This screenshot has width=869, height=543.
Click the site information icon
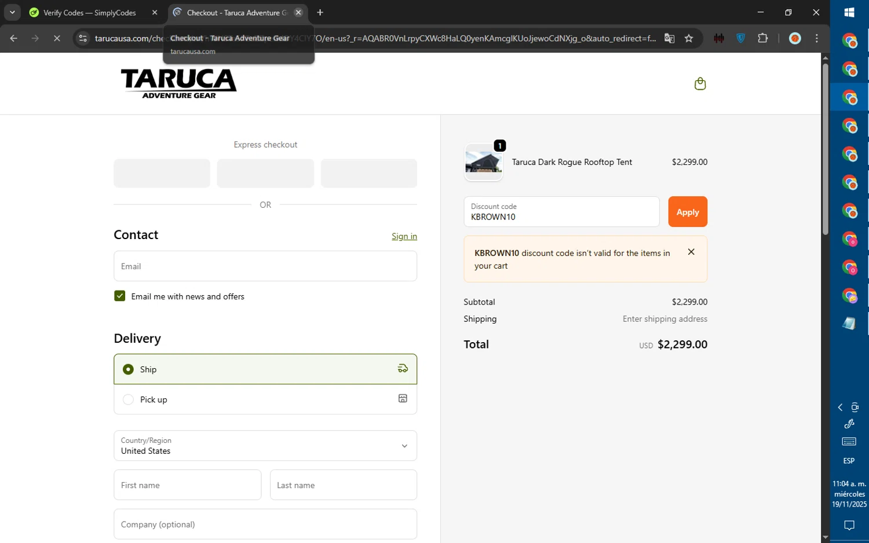pyautogui.click(x=83, y=39)
